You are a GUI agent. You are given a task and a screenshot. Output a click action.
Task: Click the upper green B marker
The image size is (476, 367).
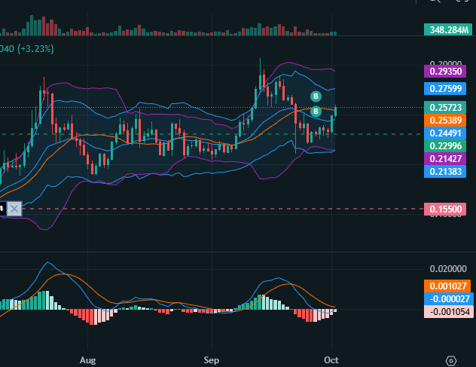(316, 96)
